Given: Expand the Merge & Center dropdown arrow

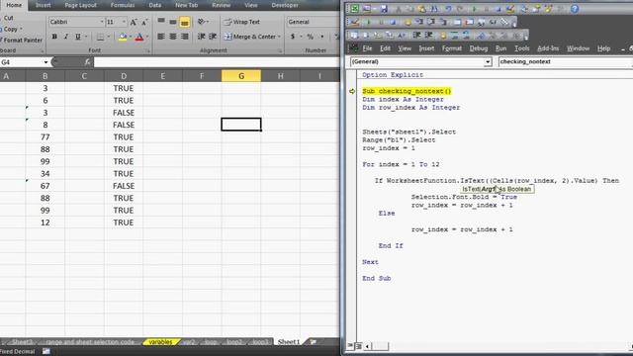Looking at the screenshot, I should click(x=279, y=37).
